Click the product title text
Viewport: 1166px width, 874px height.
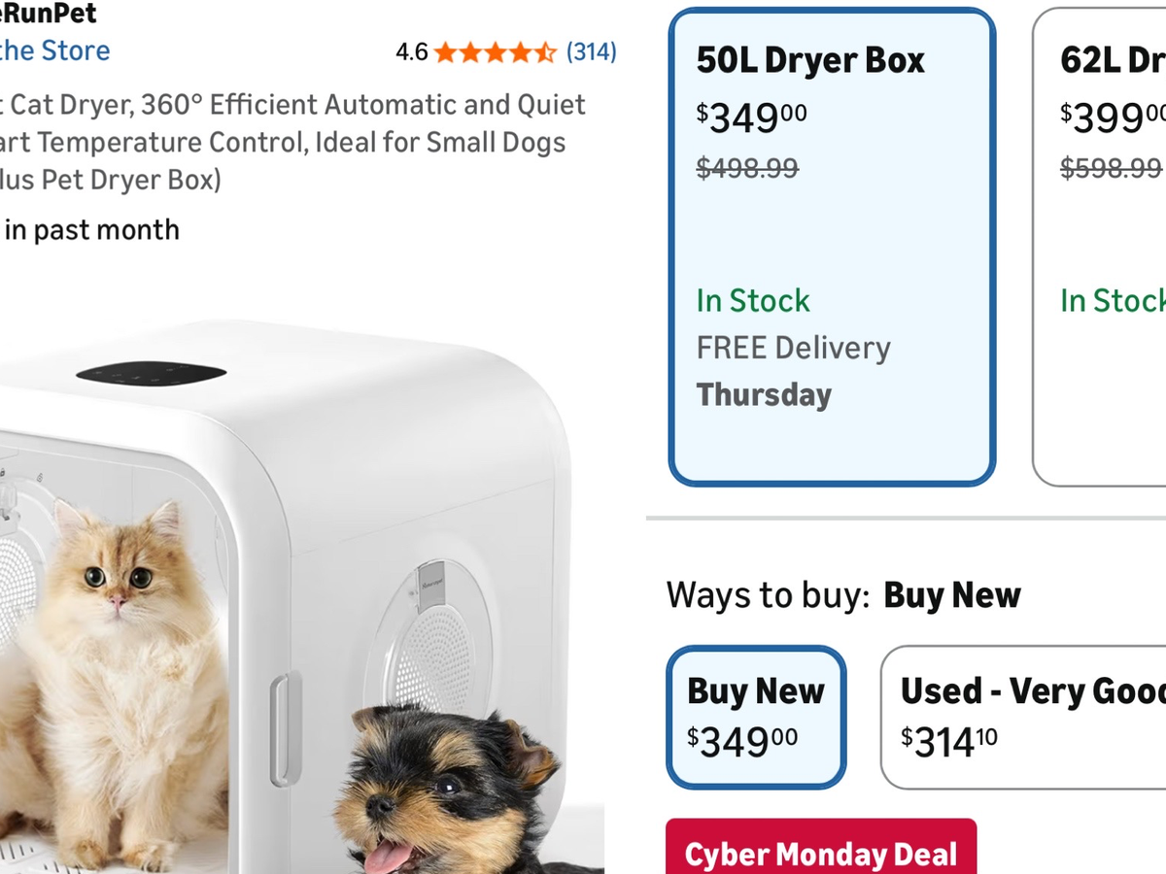pyautogui.click(x=293, y=142)
